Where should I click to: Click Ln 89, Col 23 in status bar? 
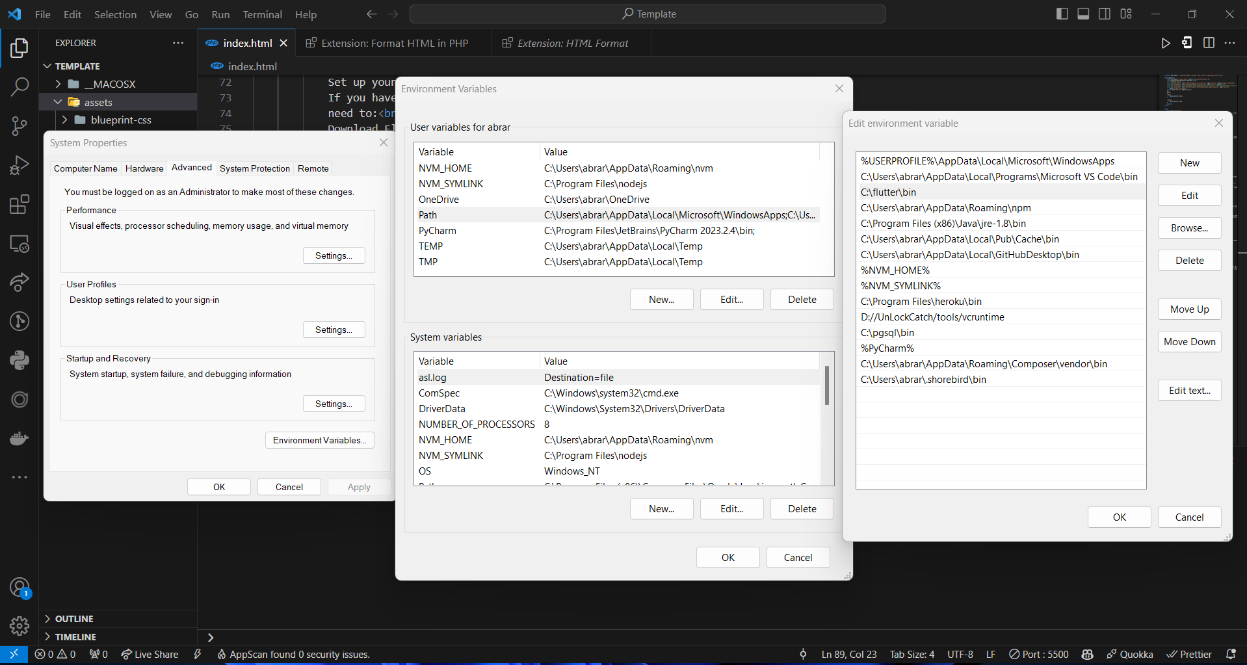click(x=849, y=654)
